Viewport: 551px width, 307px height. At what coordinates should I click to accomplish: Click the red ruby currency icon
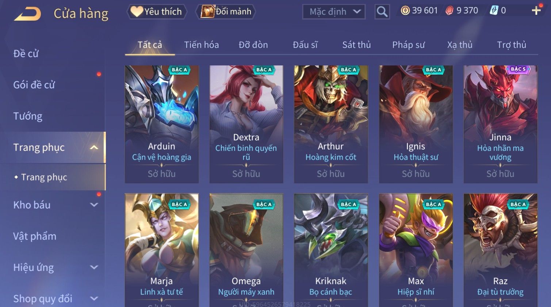[450, 11]
